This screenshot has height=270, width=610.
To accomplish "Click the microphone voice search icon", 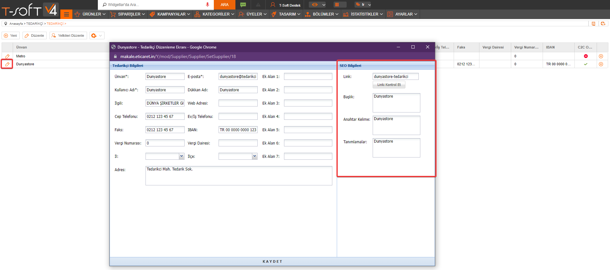I will point(207,5).
